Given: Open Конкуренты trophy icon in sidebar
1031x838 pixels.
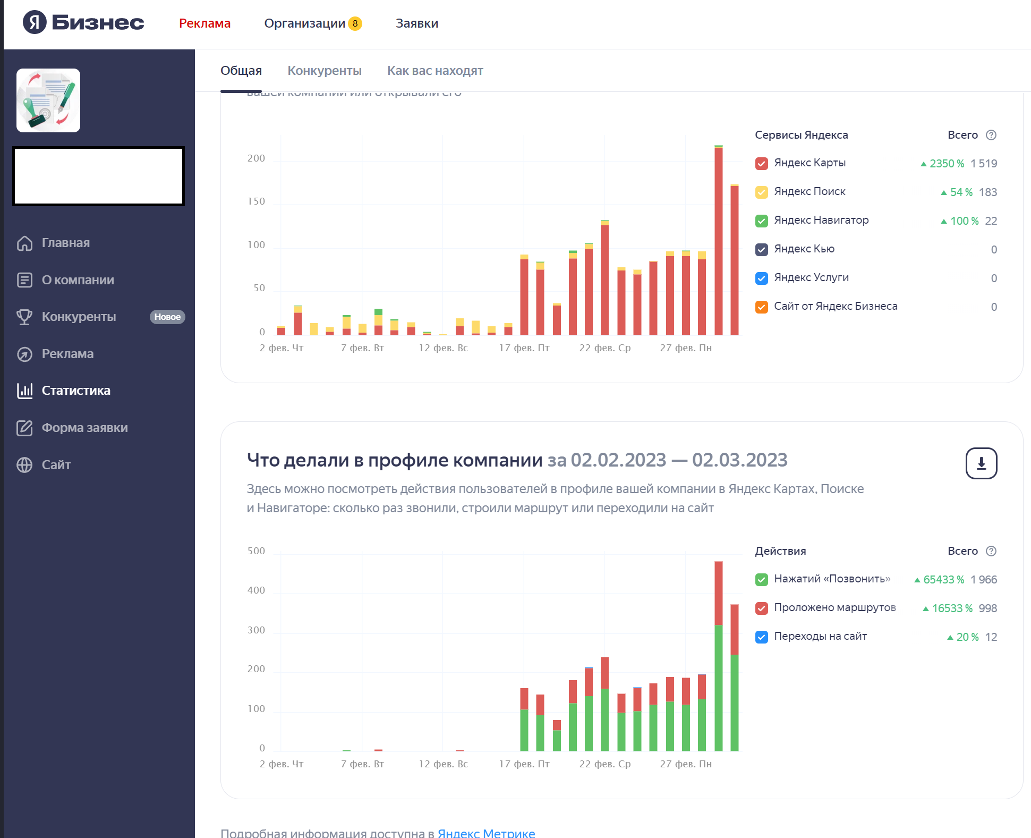Looking at the screenshot, I should pos(24,317).
